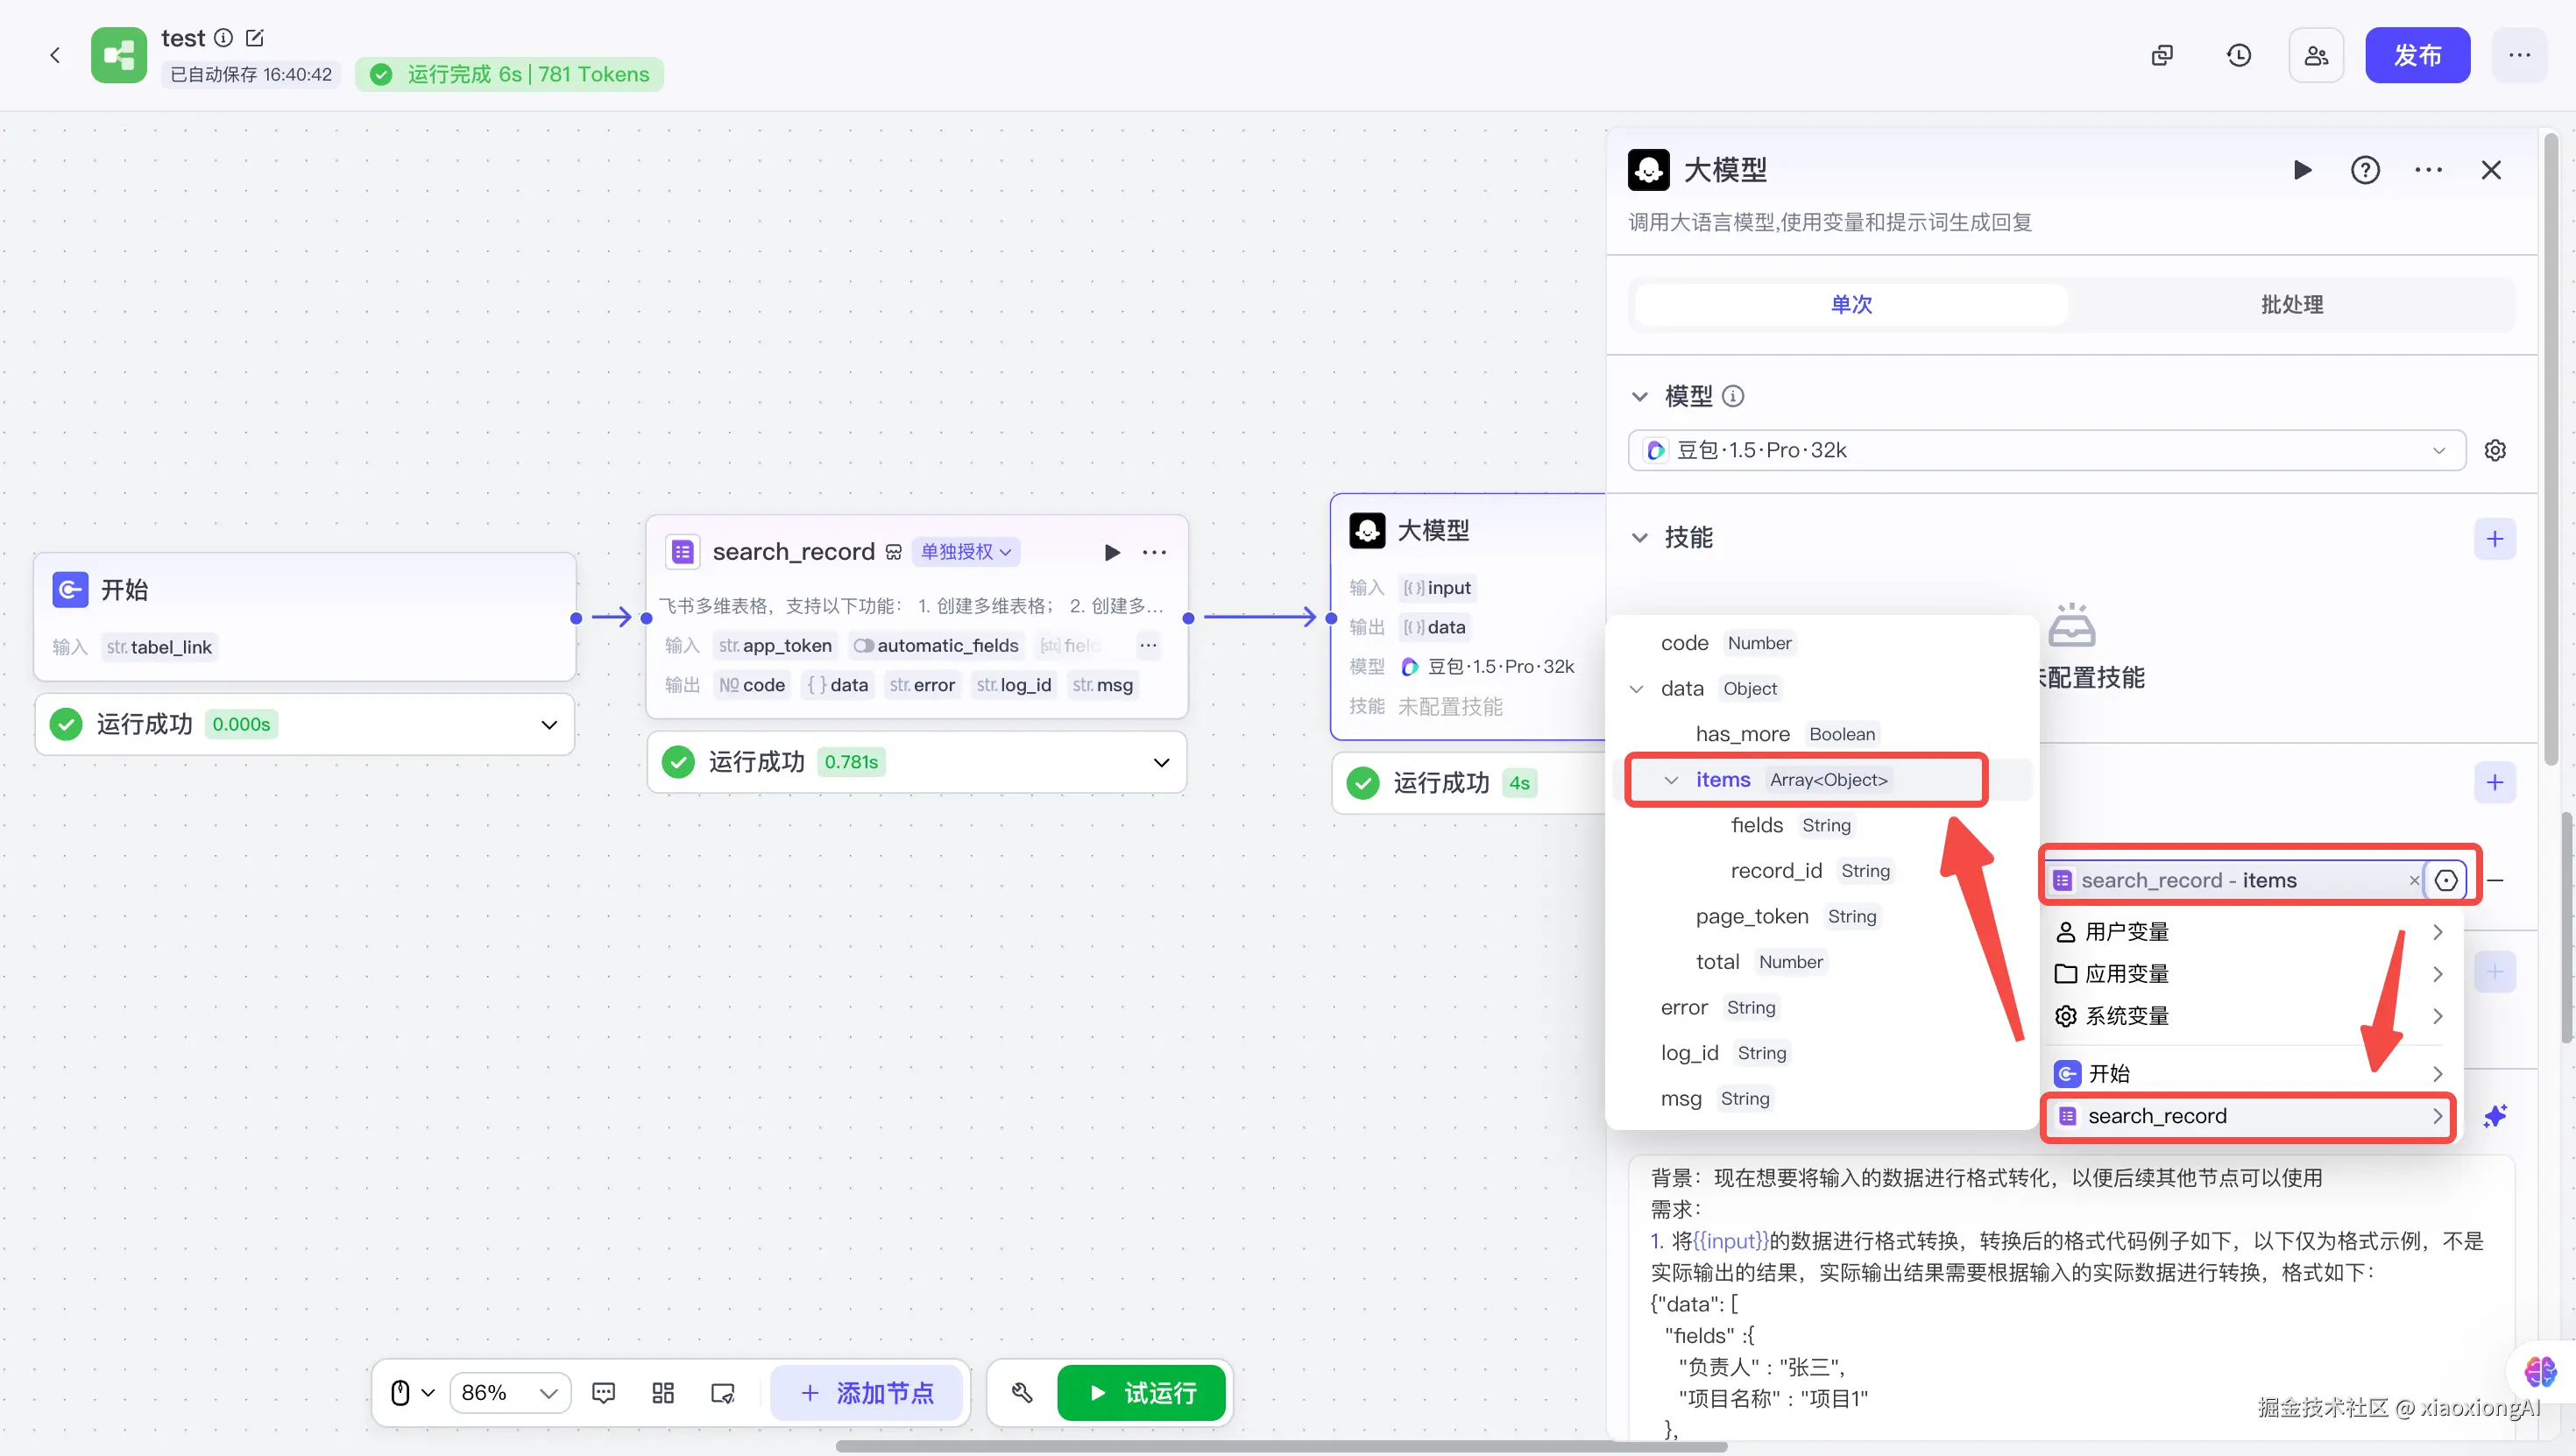Image resolution: width=2576 pixels, height=1456 pixels.
Task: Click the help question mark icon
Action: tap(2364, 170)
